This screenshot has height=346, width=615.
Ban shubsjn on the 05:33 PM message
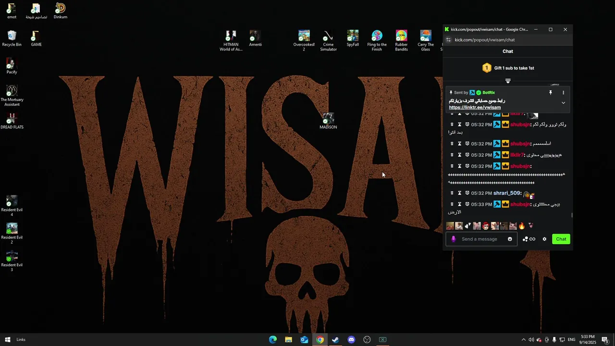[467, 204]
